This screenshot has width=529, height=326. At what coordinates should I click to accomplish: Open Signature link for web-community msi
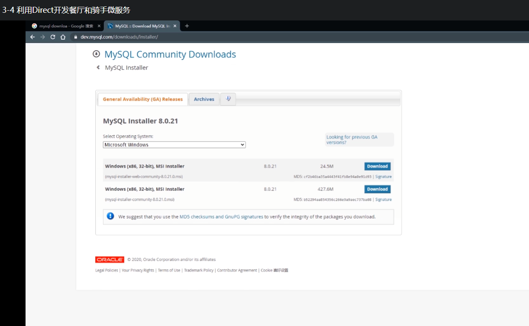(383, 176)
